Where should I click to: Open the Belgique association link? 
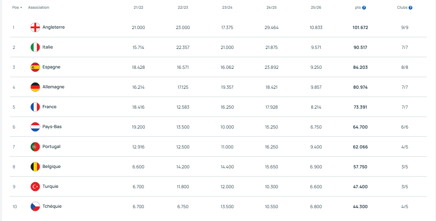[x=51, y=167]
